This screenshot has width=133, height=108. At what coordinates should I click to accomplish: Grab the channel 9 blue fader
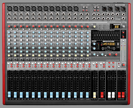coord(57,95)
